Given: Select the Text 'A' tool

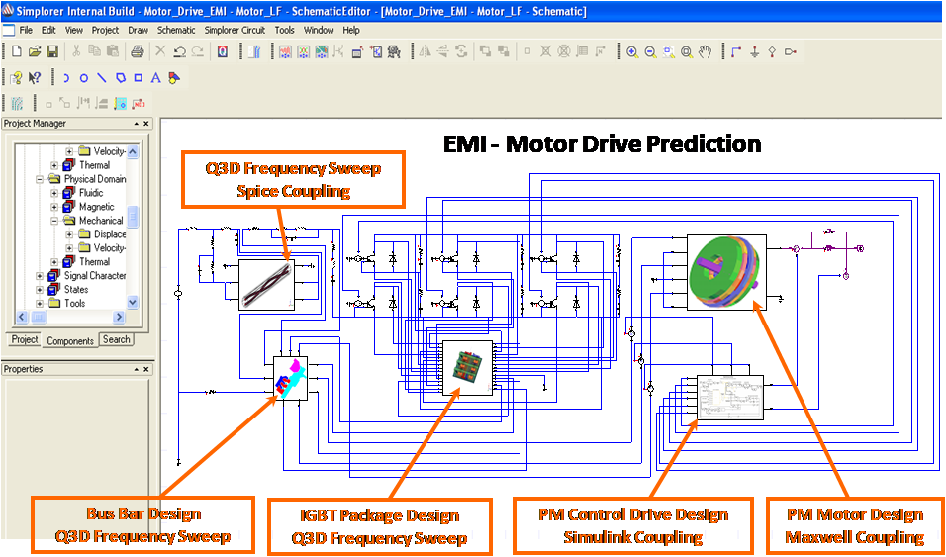Looking at the screenshot, I should tap(155, 78).
